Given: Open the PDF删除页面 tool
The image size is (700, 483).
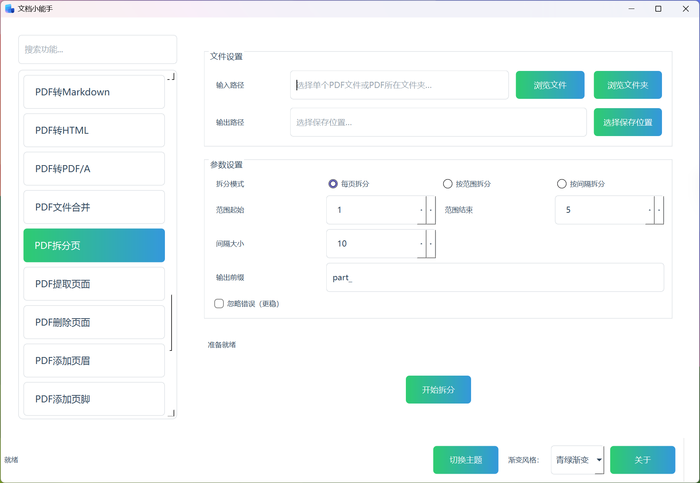Looking at the screenshot, I should pyautogui.click(x=94, y=322).
